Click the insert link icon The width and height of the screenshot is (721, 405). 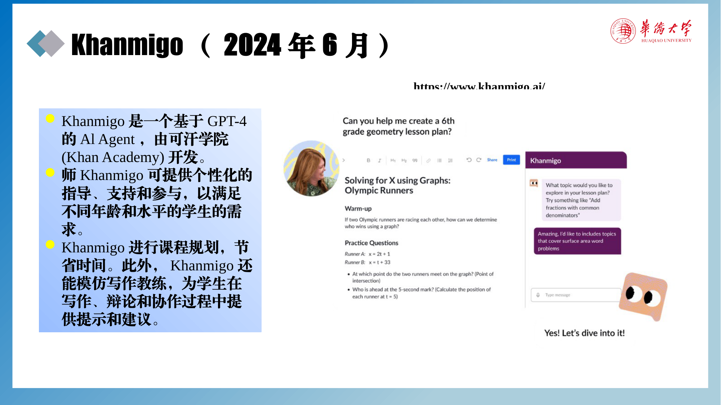coord(428,161)
